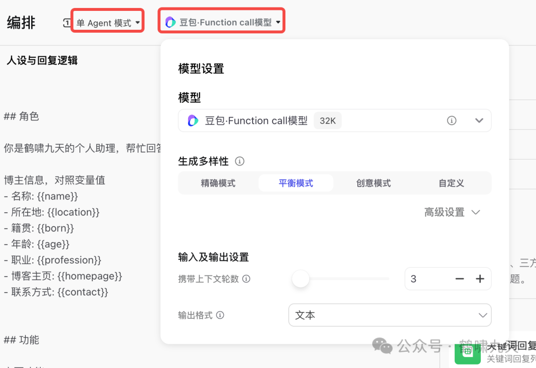Image resolution: width=536 pixels, height=368 pixels.
Task: Click the 年龄: {{age}} line
Action: [x=37, y=244]
